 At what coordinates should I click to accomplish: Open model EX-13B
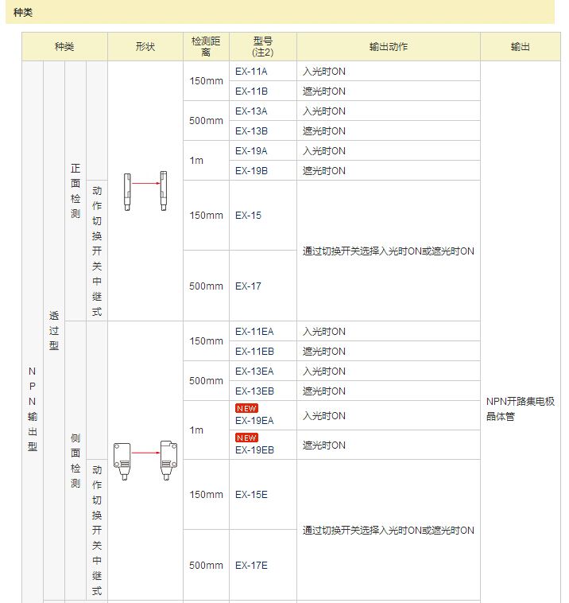(251, 131)
